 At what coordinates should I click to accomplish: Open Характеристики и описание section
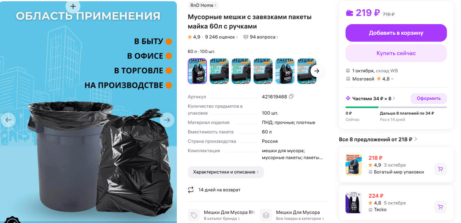pyautogui.click(x=226, y=172)
